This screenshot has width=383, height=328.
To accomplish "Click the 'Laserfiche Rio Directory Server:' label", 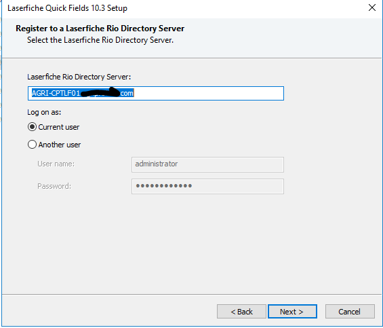I will [79, 77].
